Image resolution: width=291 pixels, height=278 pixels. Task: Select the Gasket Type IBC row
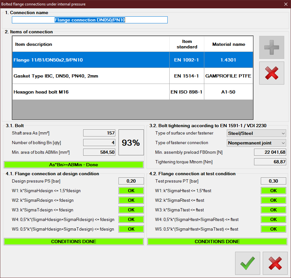91,76
